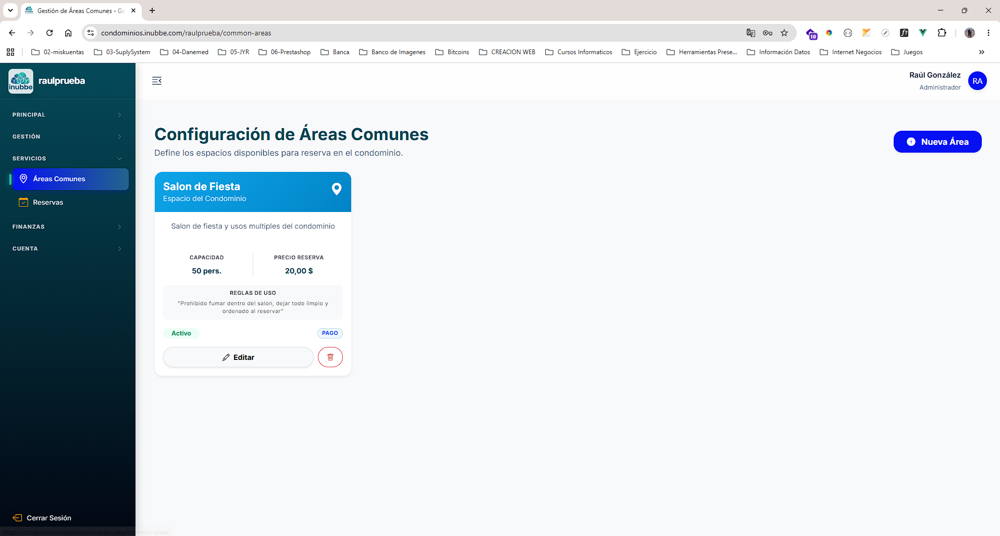This screenshot has width=1000, height=536.
Task: Select Áreas Comunes in sidebar
Action: click(70, 179)
